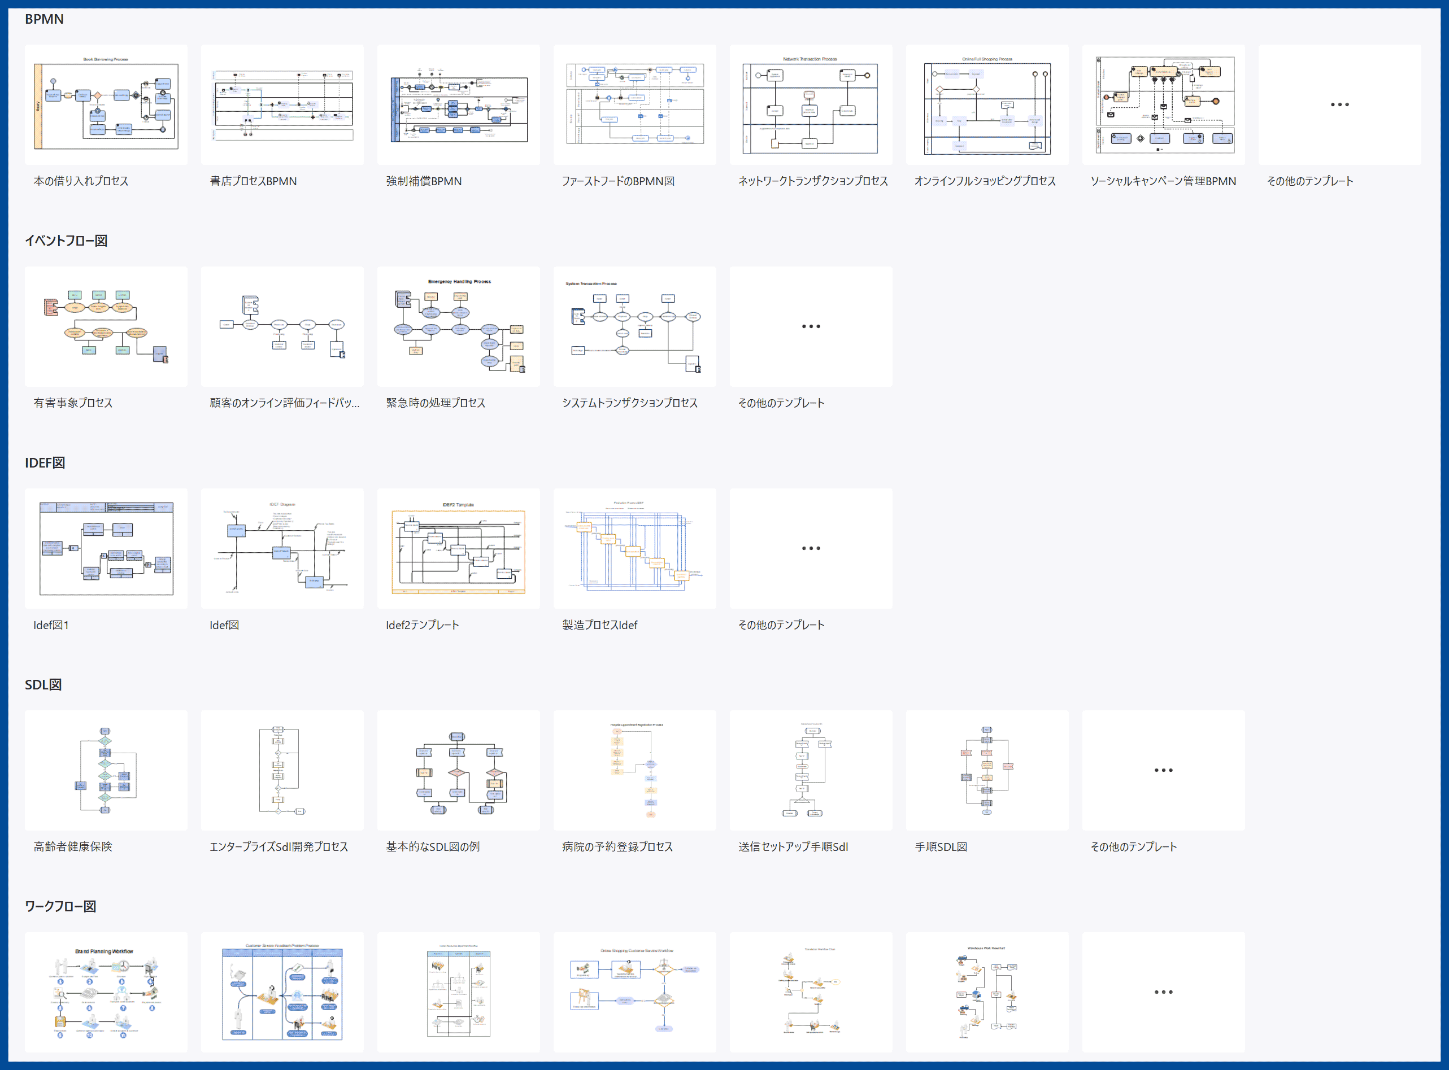Open the Idef2テンプレート diagram thumbnail
1449x1070 pixels.
458,549
